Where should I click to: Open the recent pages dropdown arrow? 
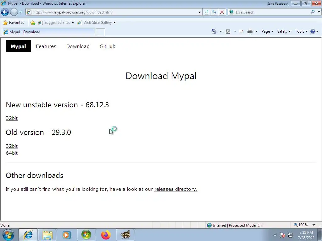pyautogui.click(x=21, y=12)
